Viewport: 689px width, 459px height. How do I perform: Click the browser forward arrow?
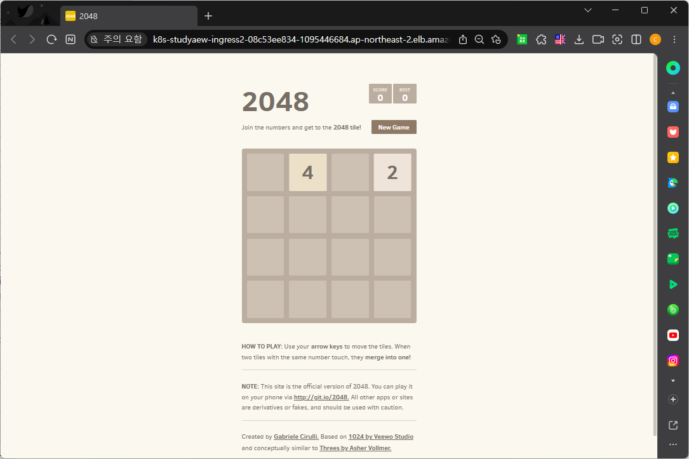[x=32, y=39]
